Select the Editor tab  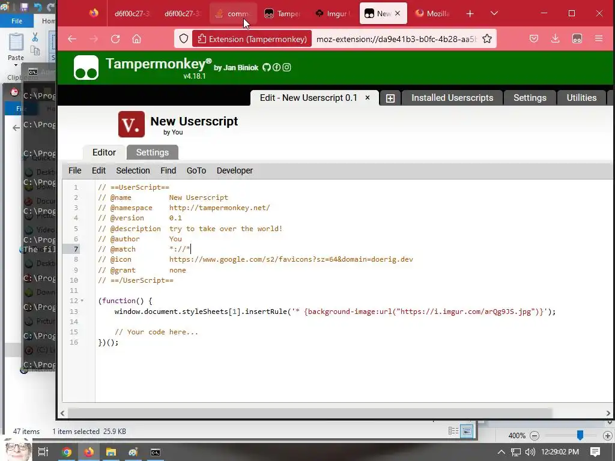pyautogui.click(x=104, y=152)
